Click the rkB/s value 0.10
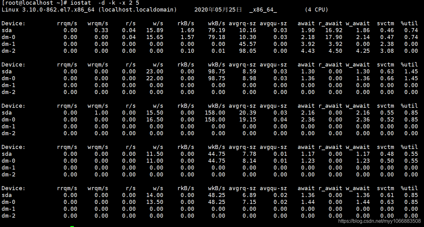This screenshot has height=227, width=424. 187,51
